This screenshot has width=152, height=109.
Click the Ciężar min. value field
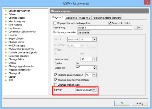point(85,68)
